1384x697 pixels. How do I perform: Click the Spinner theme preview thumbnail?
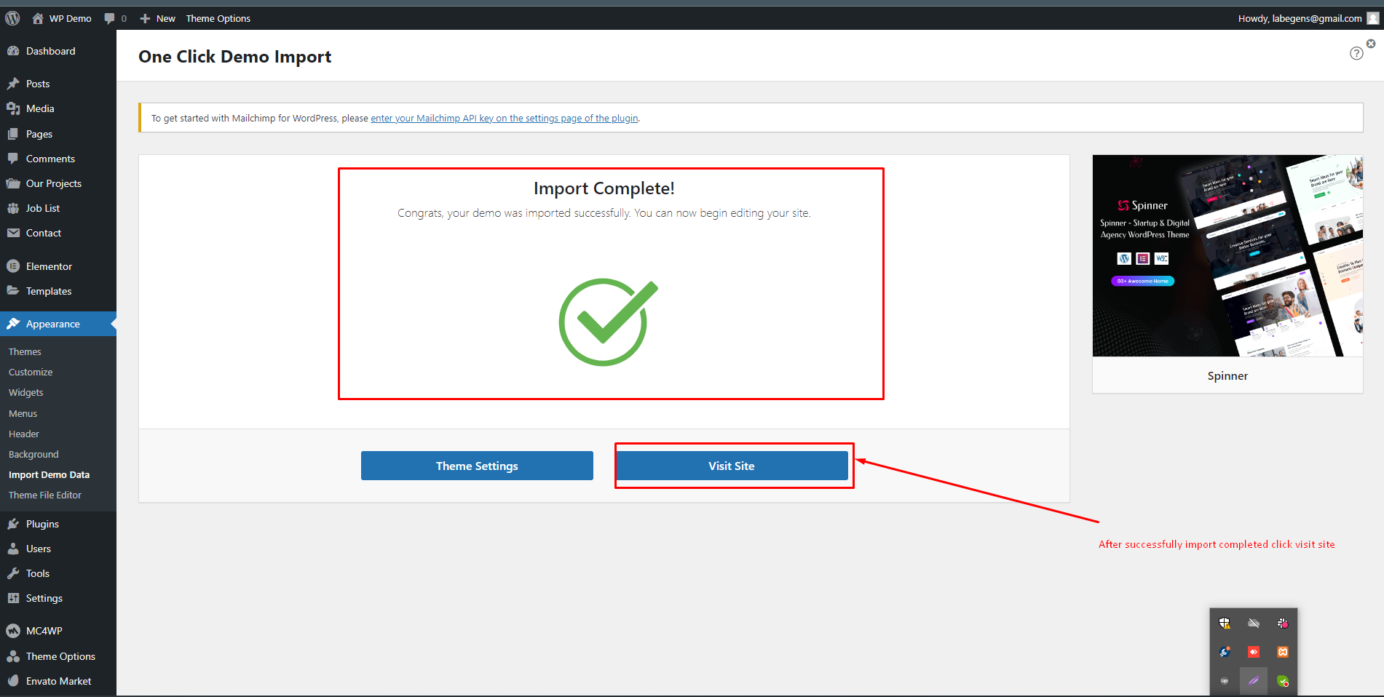click(x=1227, y=255)
